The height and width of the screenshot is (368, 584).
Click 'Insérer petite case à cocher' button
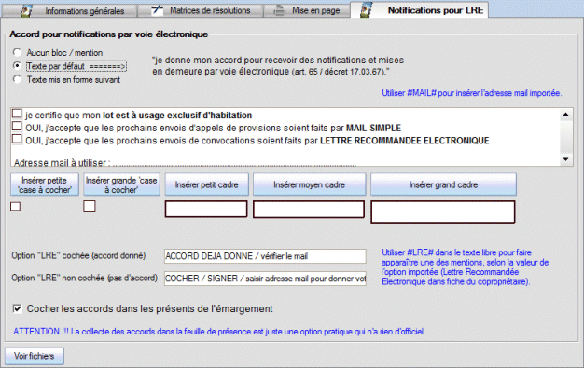[x=45, y=184]
